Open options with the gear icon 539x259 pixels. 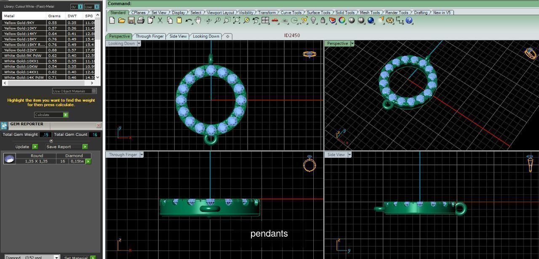390,20
